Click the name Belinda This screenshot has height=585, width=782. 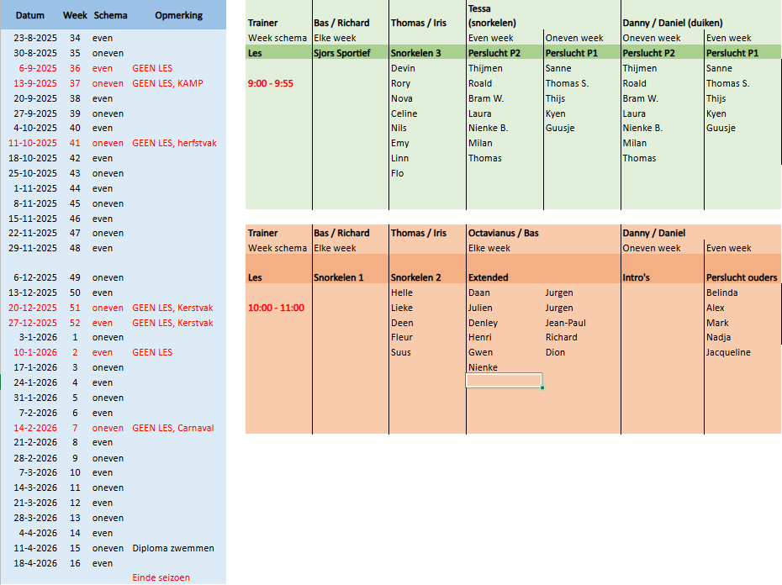(721, 292)
